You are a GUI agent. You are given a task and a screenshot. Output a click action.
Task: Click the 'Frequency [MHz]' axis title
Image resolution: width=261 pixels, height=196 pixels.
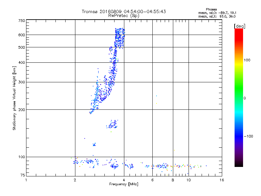(x=124, y=184)
